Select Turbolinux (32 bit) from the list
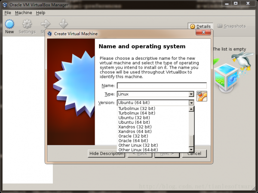Image resolution: width=258 pixels, height=193 pixels. pos(154,108)
